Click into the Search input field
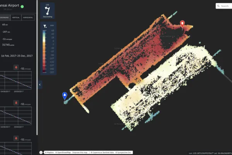This screenshot has height=155, width=232. (x=225, y=6)
